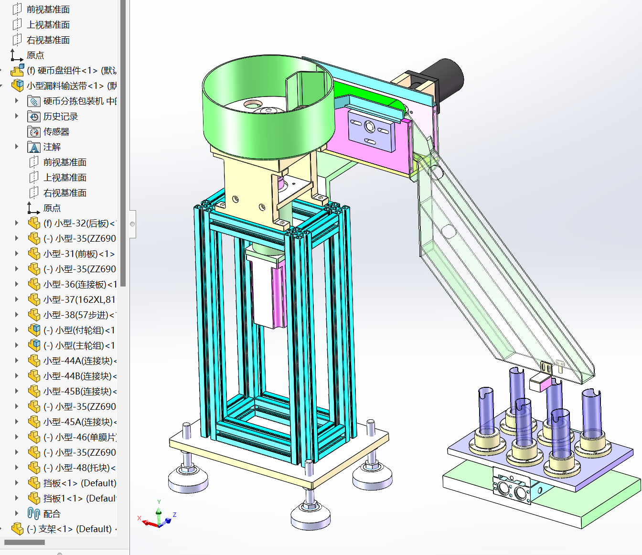This screenshot has height=555, width=642.
Task: Expand the 小型-36(连接板) part node
Action: click(17, 284)
